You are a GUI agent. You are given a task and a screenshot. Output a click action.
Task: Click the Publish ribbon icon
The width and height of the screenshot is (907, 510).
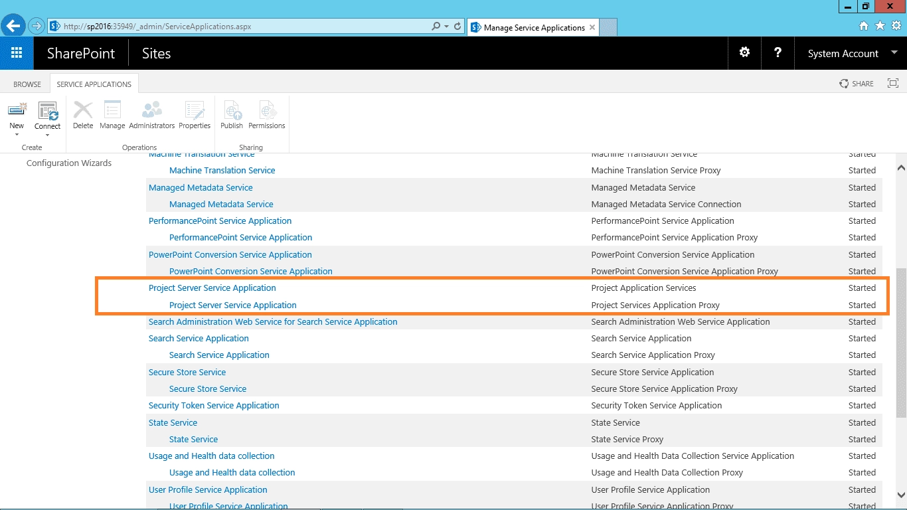click(x=232, y=110)
